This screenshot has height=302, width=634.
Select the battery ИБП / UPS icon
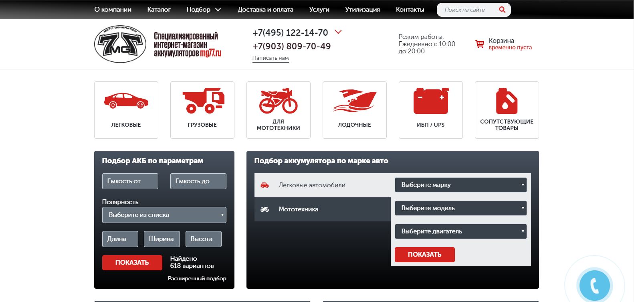[431, 101]
